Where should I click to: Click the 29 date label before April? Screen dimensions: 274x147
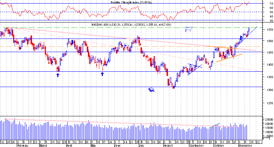click(64, 142)
